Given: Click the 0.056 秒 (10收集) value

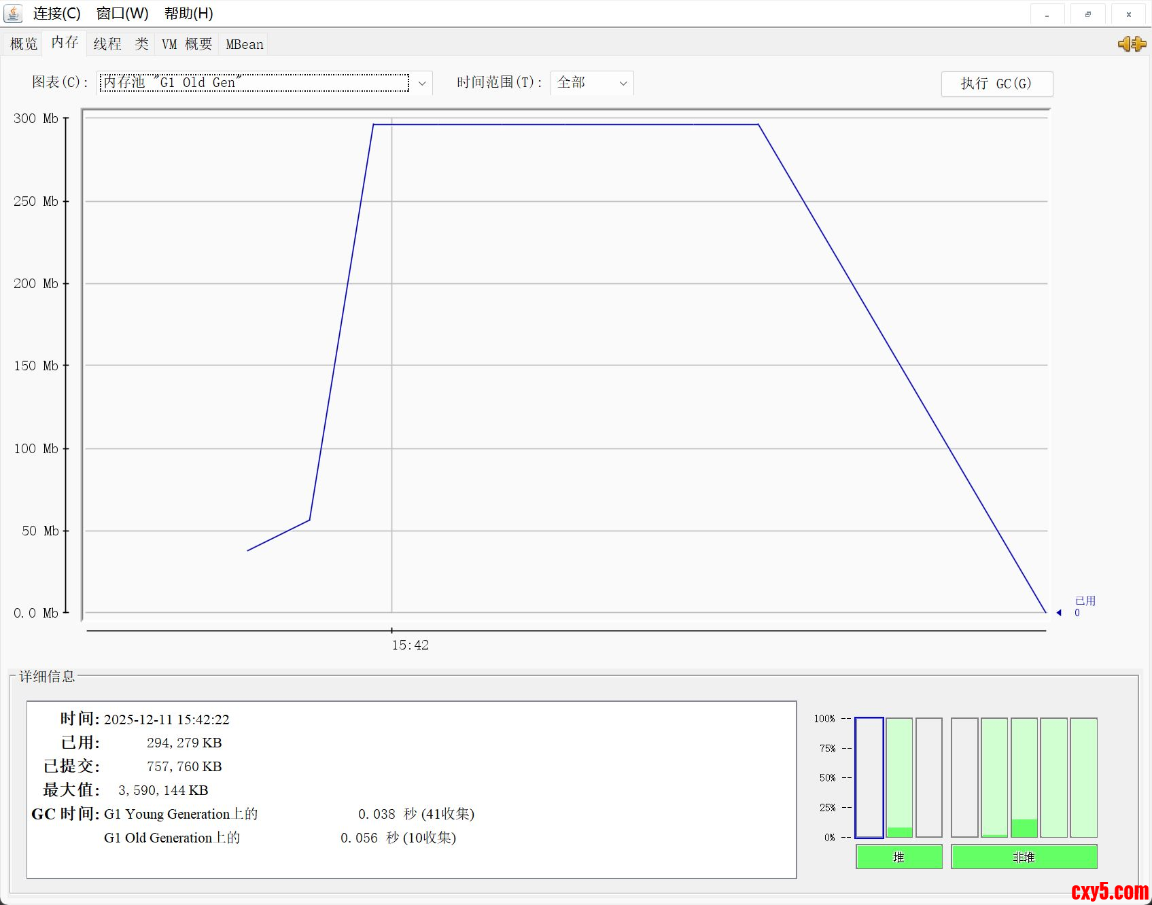Looking at the screenshot, I should 398,838.
